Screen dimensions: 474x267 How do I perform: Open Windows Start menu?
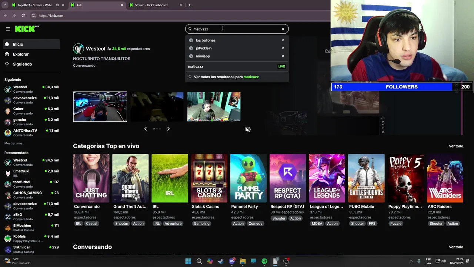coord(188,261)
